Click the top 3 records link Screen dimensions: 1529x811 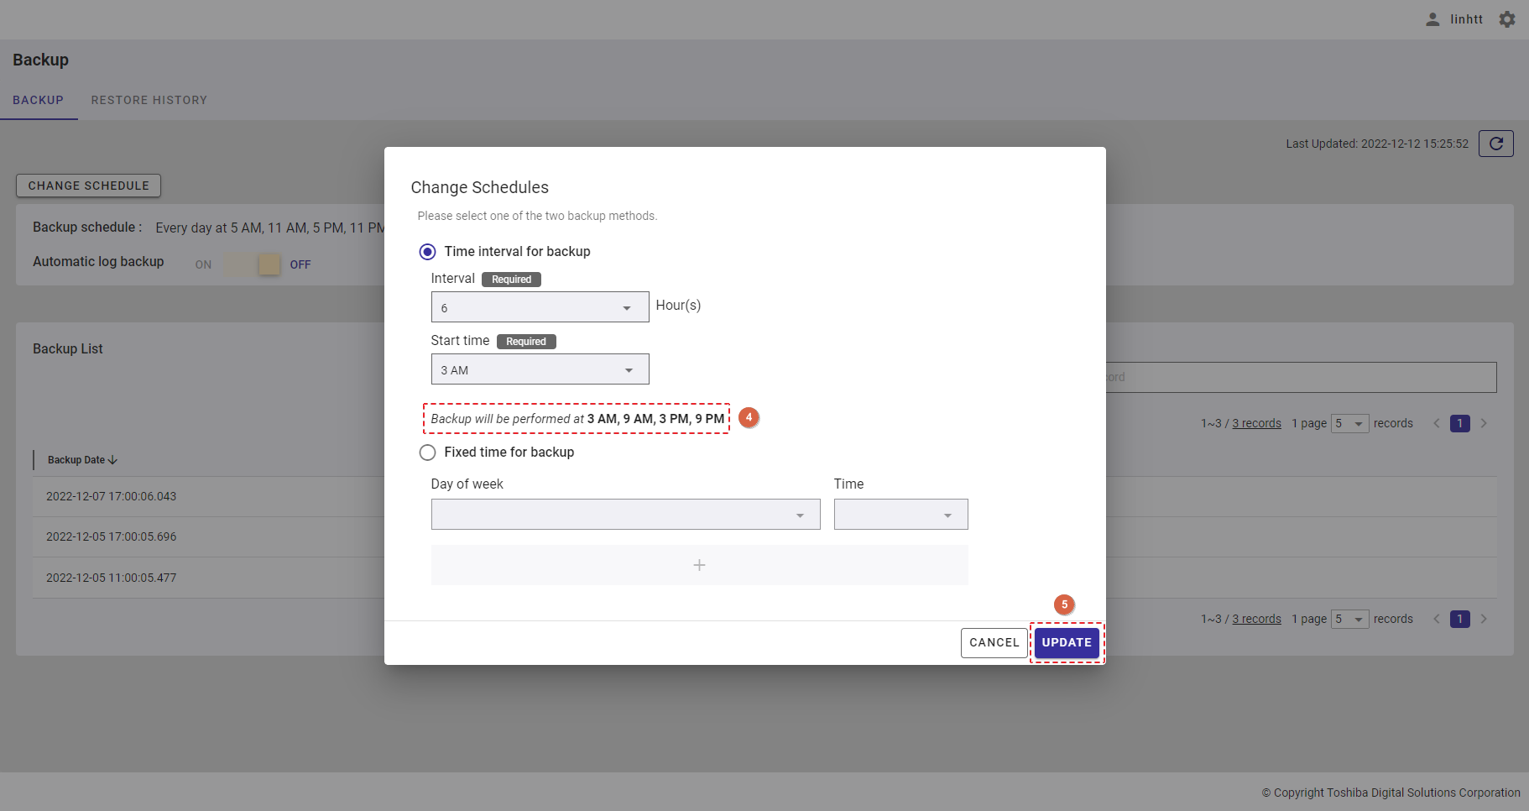(x=1256, y=423)
